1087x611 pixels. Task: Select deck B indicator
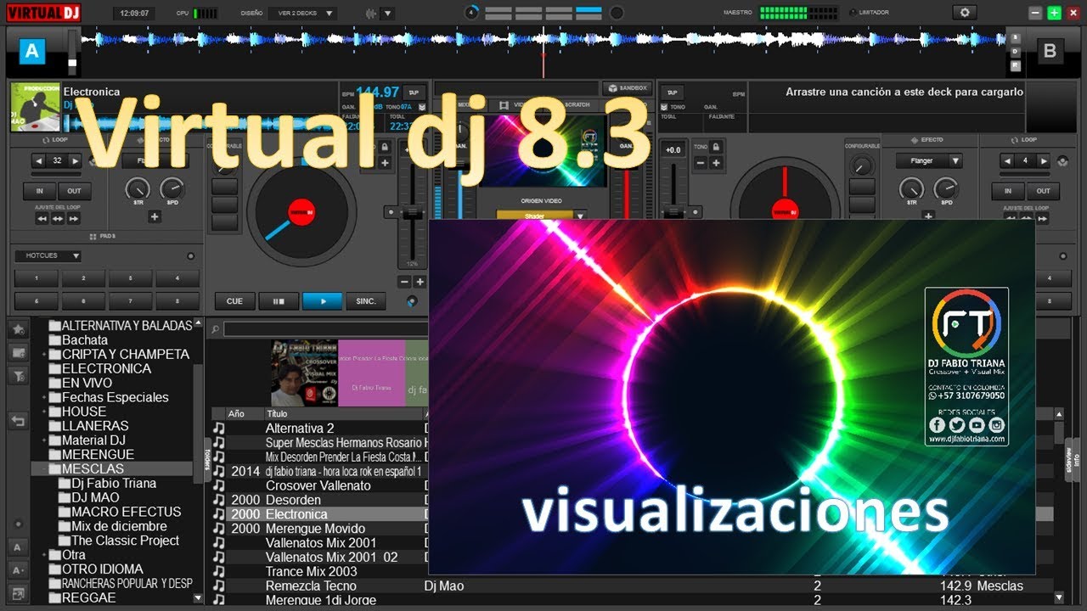pyautogui.click(x=1050, y=52)
